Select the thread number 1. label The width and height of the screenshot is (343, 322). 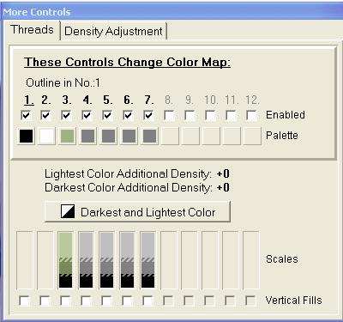pyautogui.click(x=29, y=100)
